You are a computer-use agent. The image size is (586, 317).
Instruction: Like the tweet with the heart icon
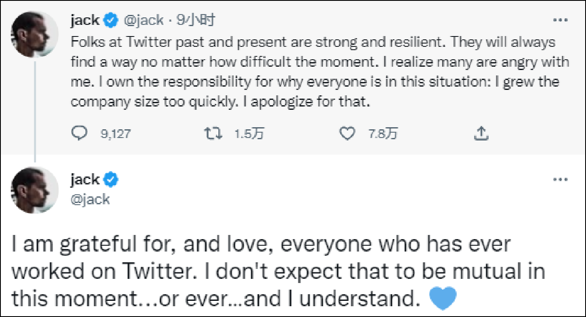pos(347,133)
